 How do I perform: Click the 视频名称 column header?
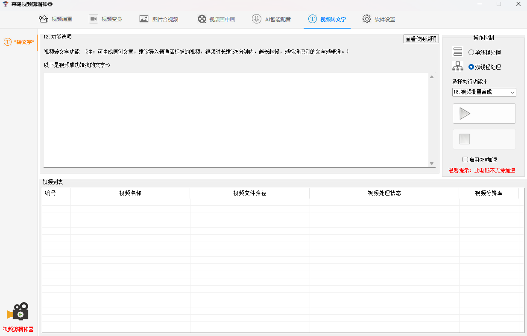tap(130, 193)
